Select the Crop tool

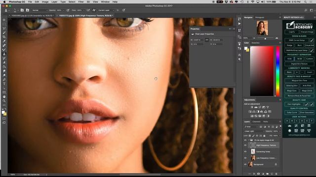click(x=4, y=37)
